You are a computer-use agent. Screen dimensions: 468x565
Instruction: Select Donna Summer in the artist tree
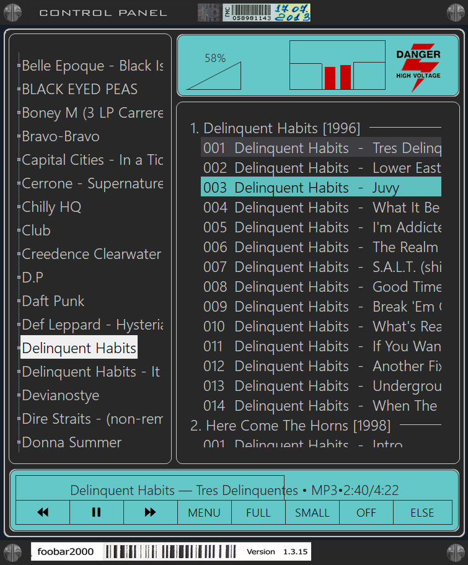(72, 442)
